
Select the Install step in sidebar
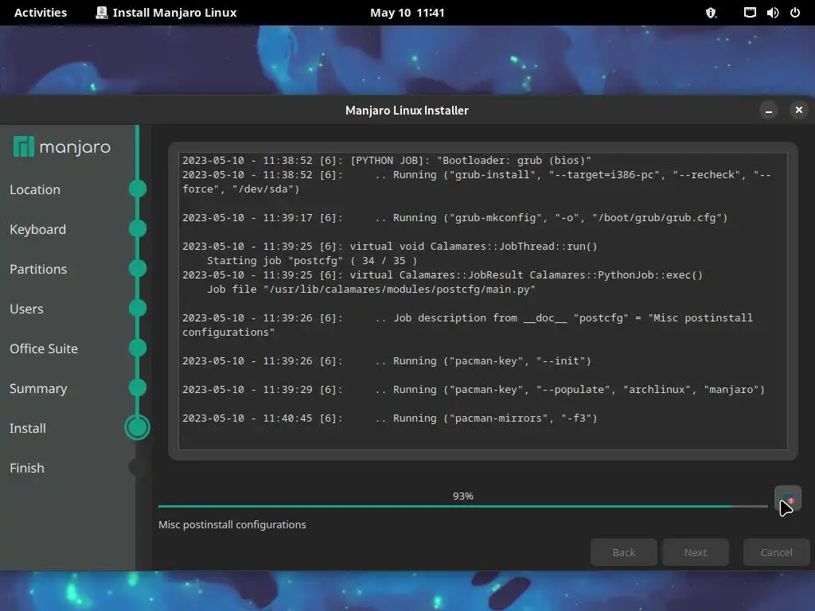pyautogui.click(x=28, y=428)
